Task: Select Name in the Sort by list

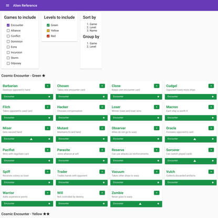Action: click(x=93, y=30)
